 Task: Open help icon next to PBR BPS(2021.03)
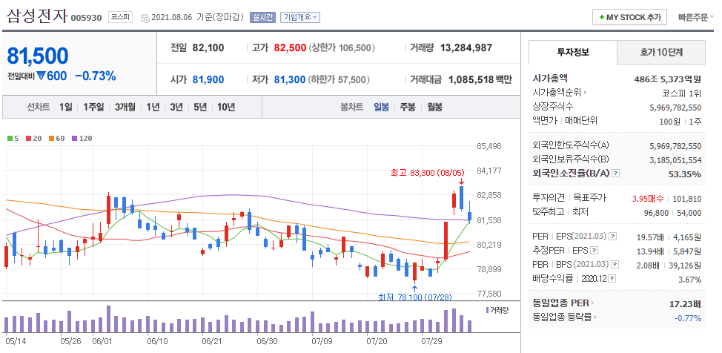pyautogui.click(x=615, y=265)
